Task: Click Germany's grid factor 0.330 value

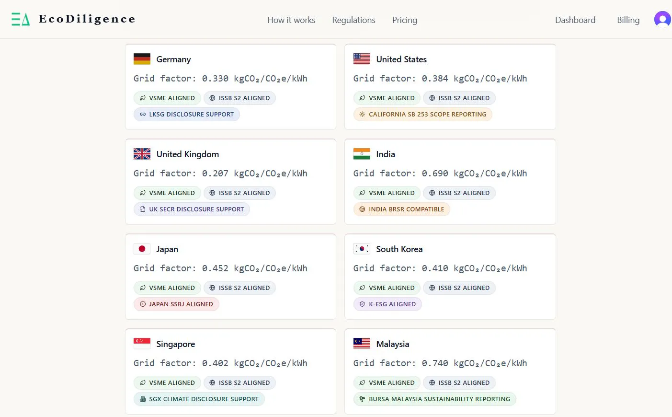Action: click(x=215, y=79)
